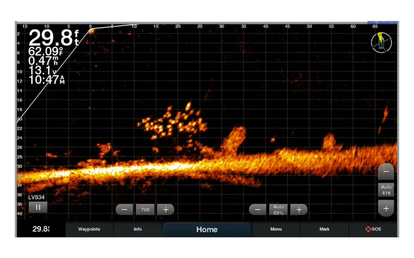This screenshot has width=414, height=258.
Task: Open the Info tab
Action: (x=138, y=229)
